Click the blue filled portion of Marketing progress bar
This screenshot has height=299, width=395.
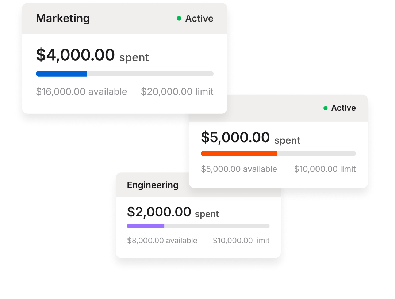click(61, 74)
